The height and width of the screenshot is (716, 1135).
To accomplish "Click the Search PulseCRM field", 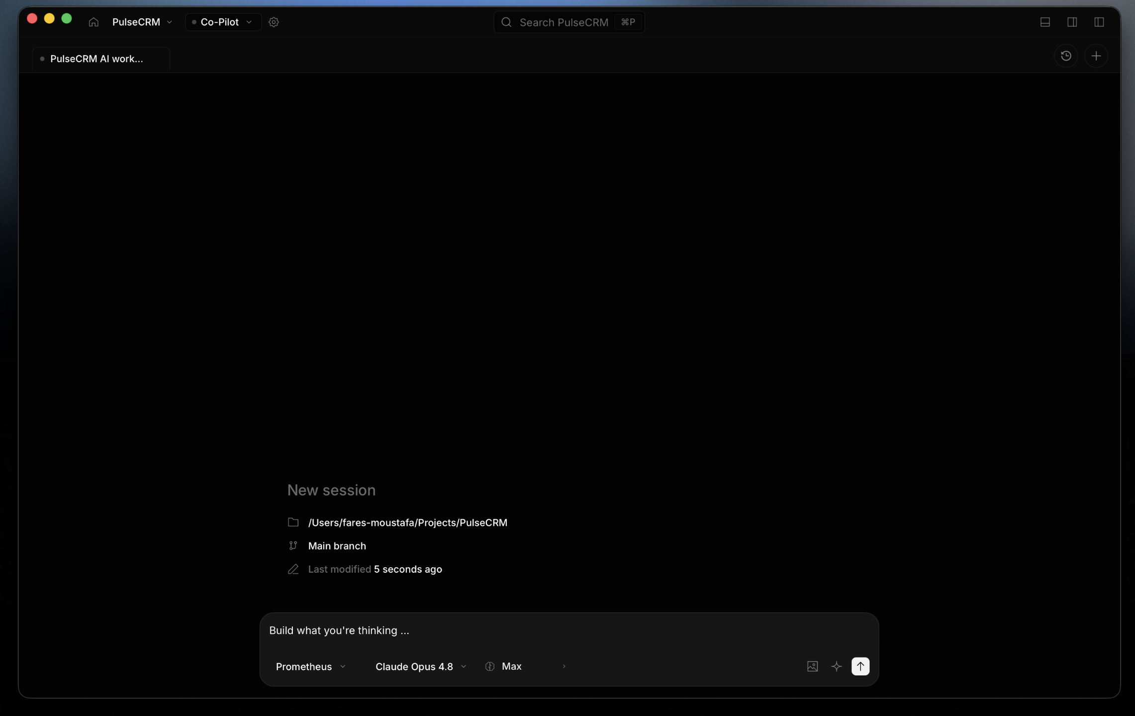I will coord(569,22).
